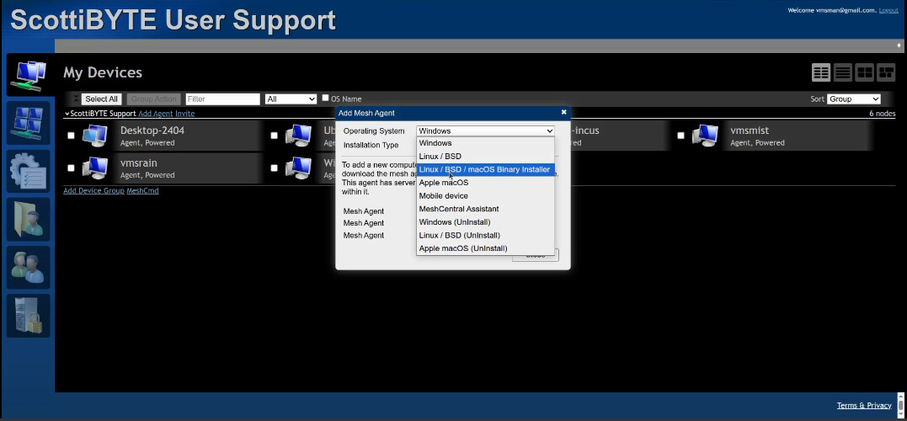Choose Apple macOS from the OS list
Image resolution: width=907 pixels, height=421 pixels.
444,183
